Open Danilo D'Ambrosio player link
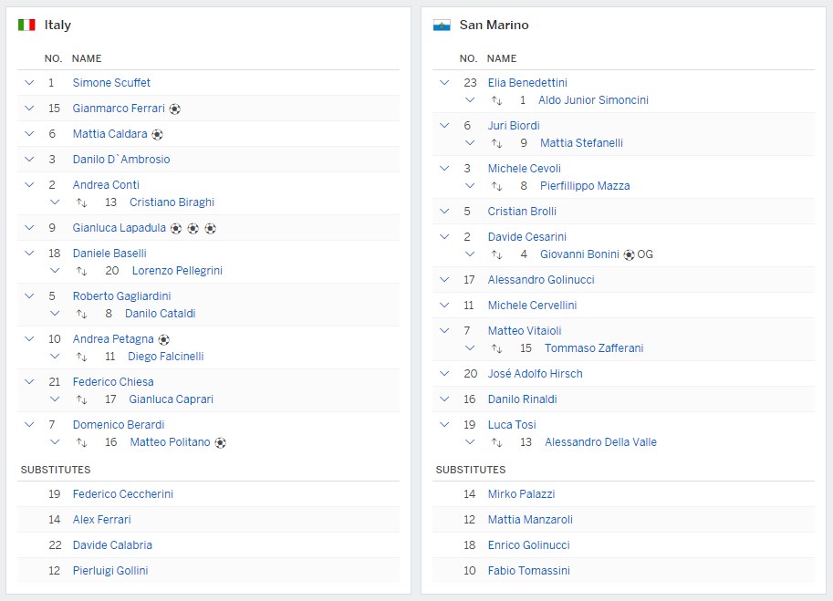The image size is (833, 601). pos(121,160)
